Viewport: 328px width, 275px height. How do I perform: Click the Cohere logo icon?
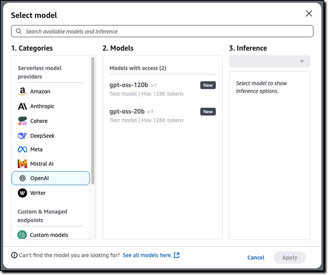[x=23, y=121]
